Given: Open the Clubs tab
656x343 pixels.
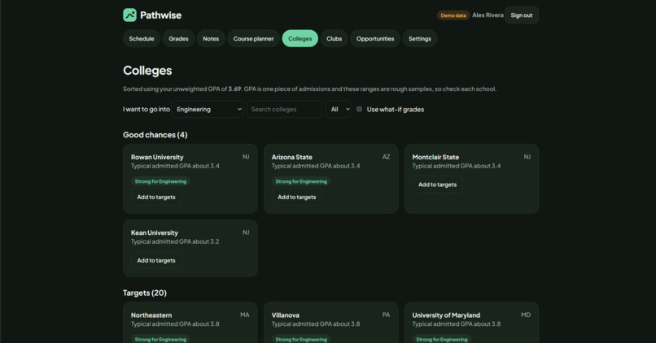Looking at the screenshot, I should point(335,38).
